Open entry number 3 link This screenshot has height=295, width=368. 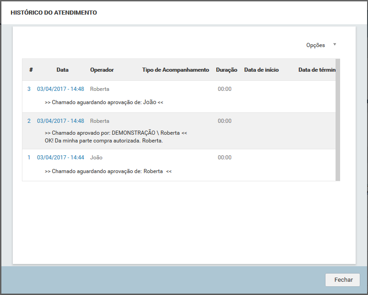29,89
